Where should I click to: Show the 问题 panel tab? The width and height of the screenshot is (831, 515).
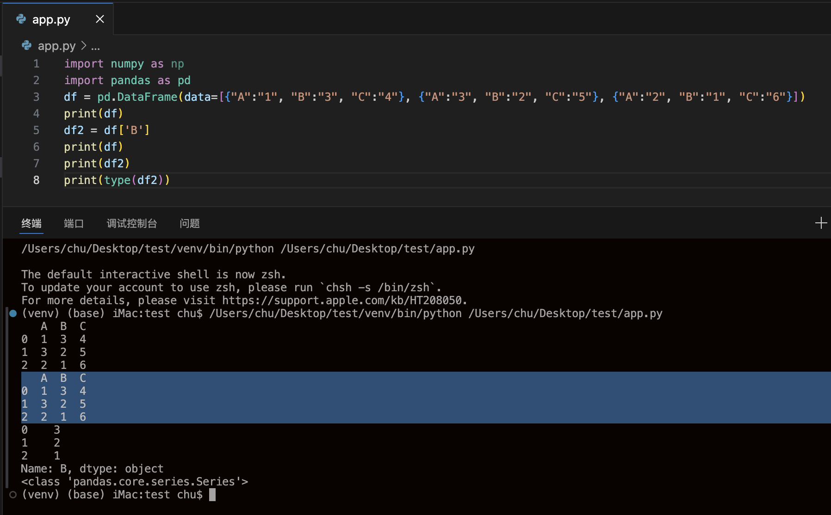pos(190,224)
